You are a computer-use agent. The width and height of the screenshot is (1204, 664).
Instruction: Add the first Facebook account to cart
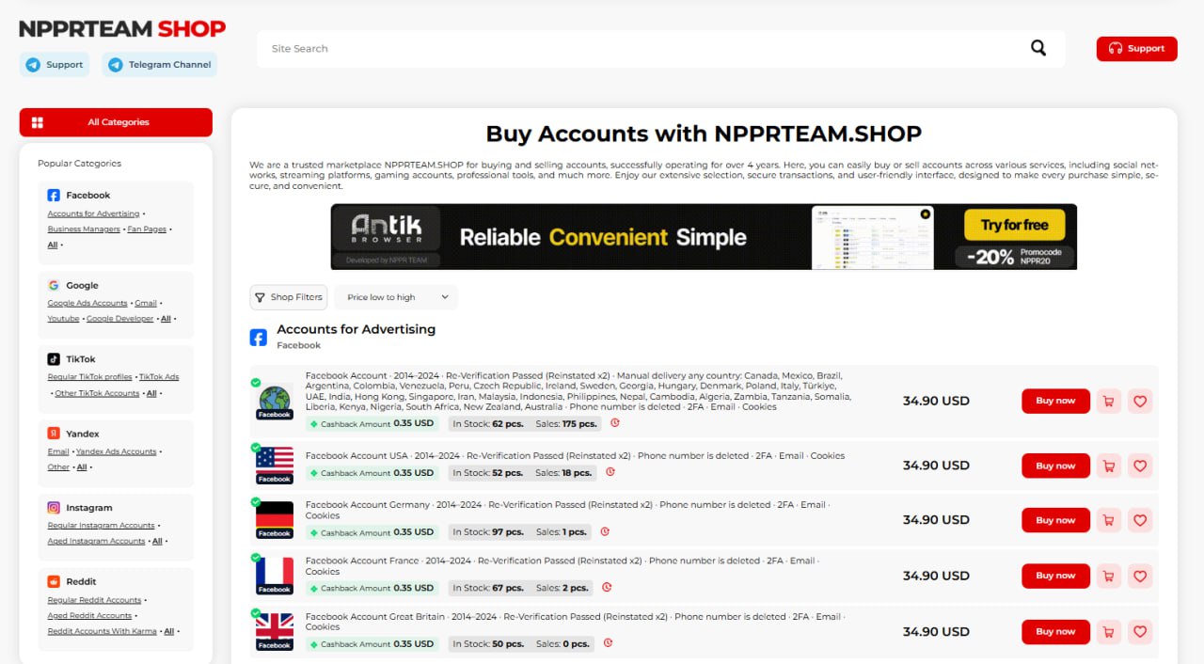click(x=1109, y=402)
